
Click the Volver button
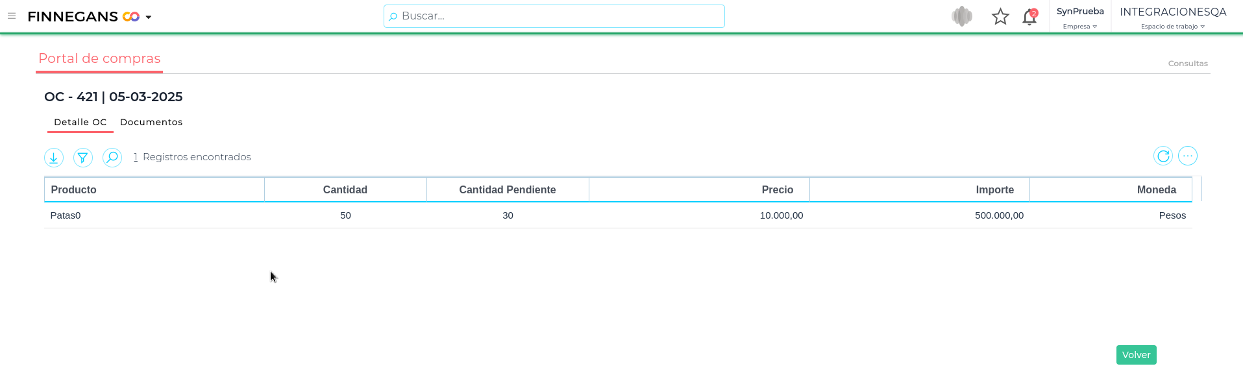[1136, 355]
